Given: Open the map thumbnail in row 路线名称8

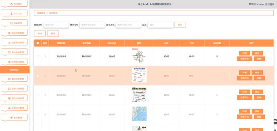Looking at the screenshot, I should pyautogui.click(x=139, y=56).
